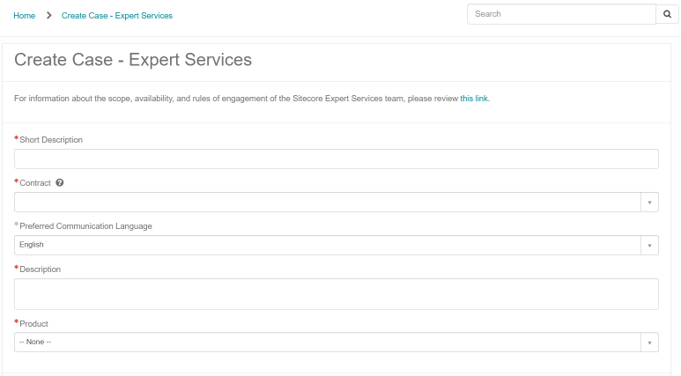Click the Description field label

tap(40, 269)
